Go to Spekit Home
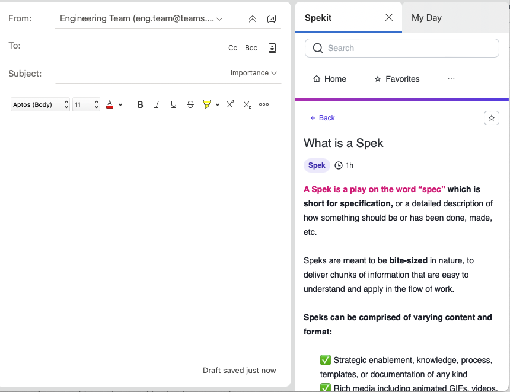510x392 pixels. [330, 79]
